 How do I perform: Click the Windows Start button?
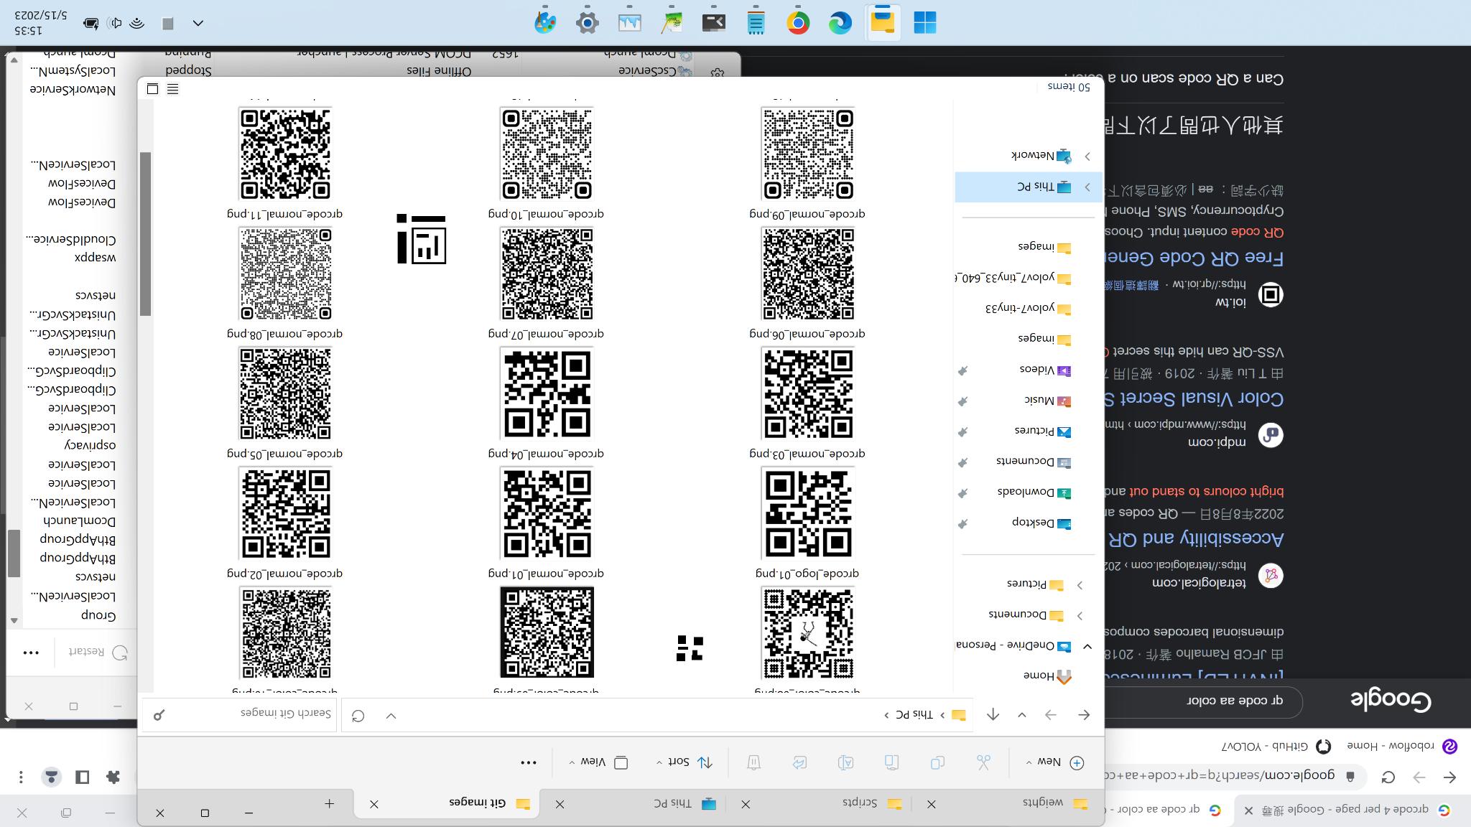click(925, 23)
